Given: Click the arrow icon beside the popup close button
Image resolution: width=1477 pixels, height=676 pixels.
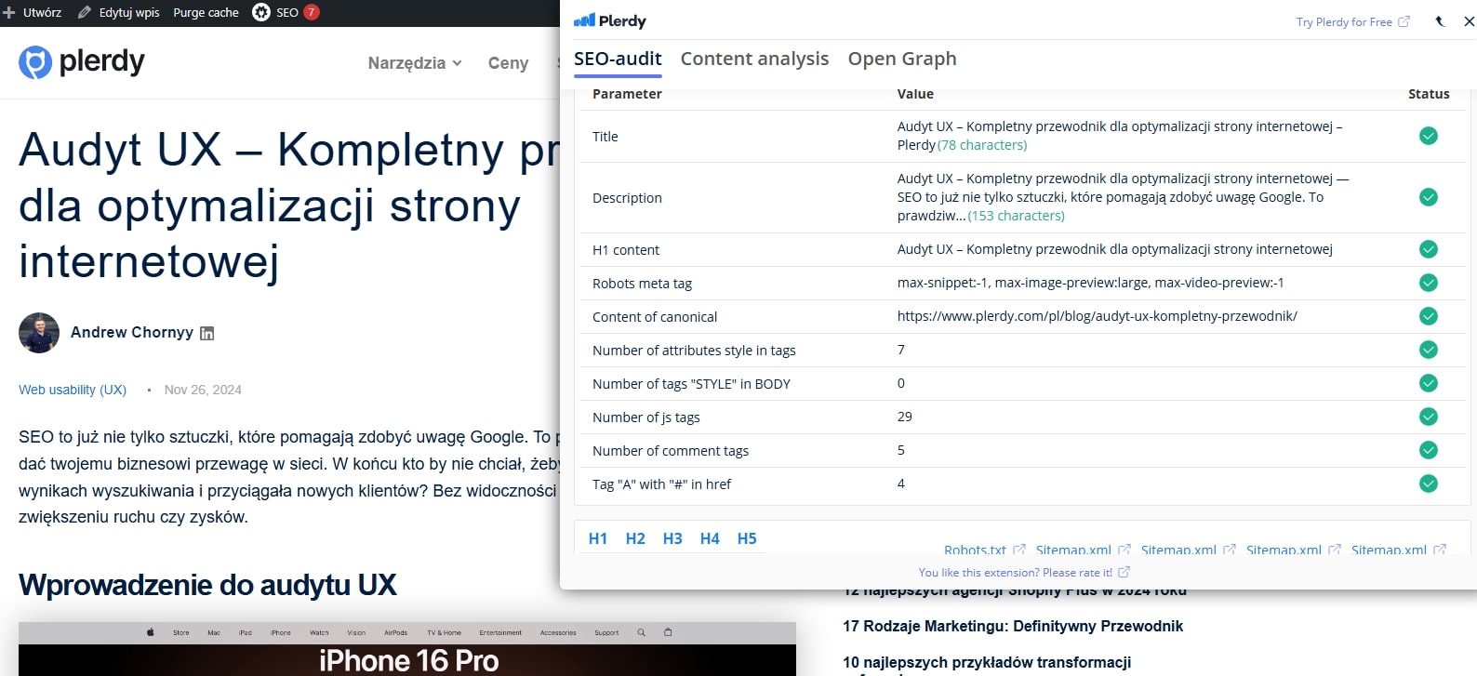Looking at the screenshot, I should point(1440,21).
